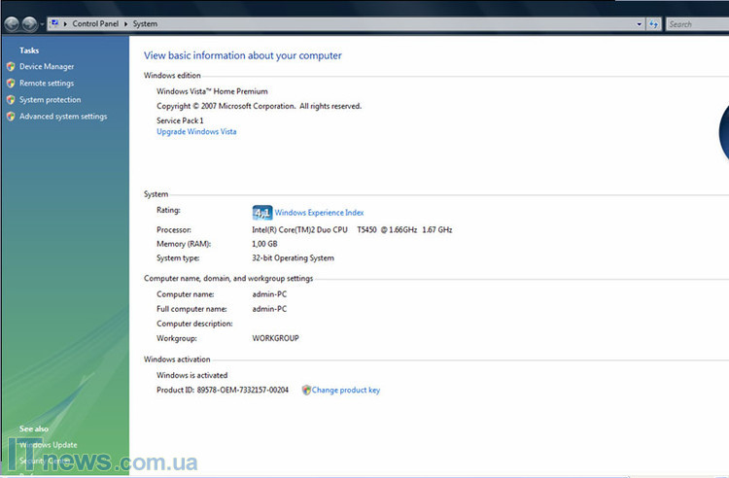Open Windows Update under See also
729x478 pixels.
pyautogui.click(x=48, y=445)
